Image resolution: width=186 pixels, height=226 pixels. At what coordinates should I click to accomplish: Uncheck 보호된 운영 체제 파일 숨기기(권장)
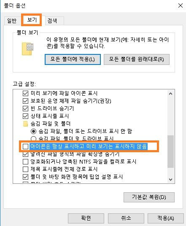26,101
